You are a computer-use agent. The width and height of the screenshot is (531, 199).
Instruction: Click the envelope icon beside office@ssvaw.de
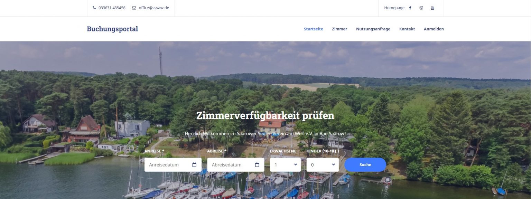(x=134, y=8)
